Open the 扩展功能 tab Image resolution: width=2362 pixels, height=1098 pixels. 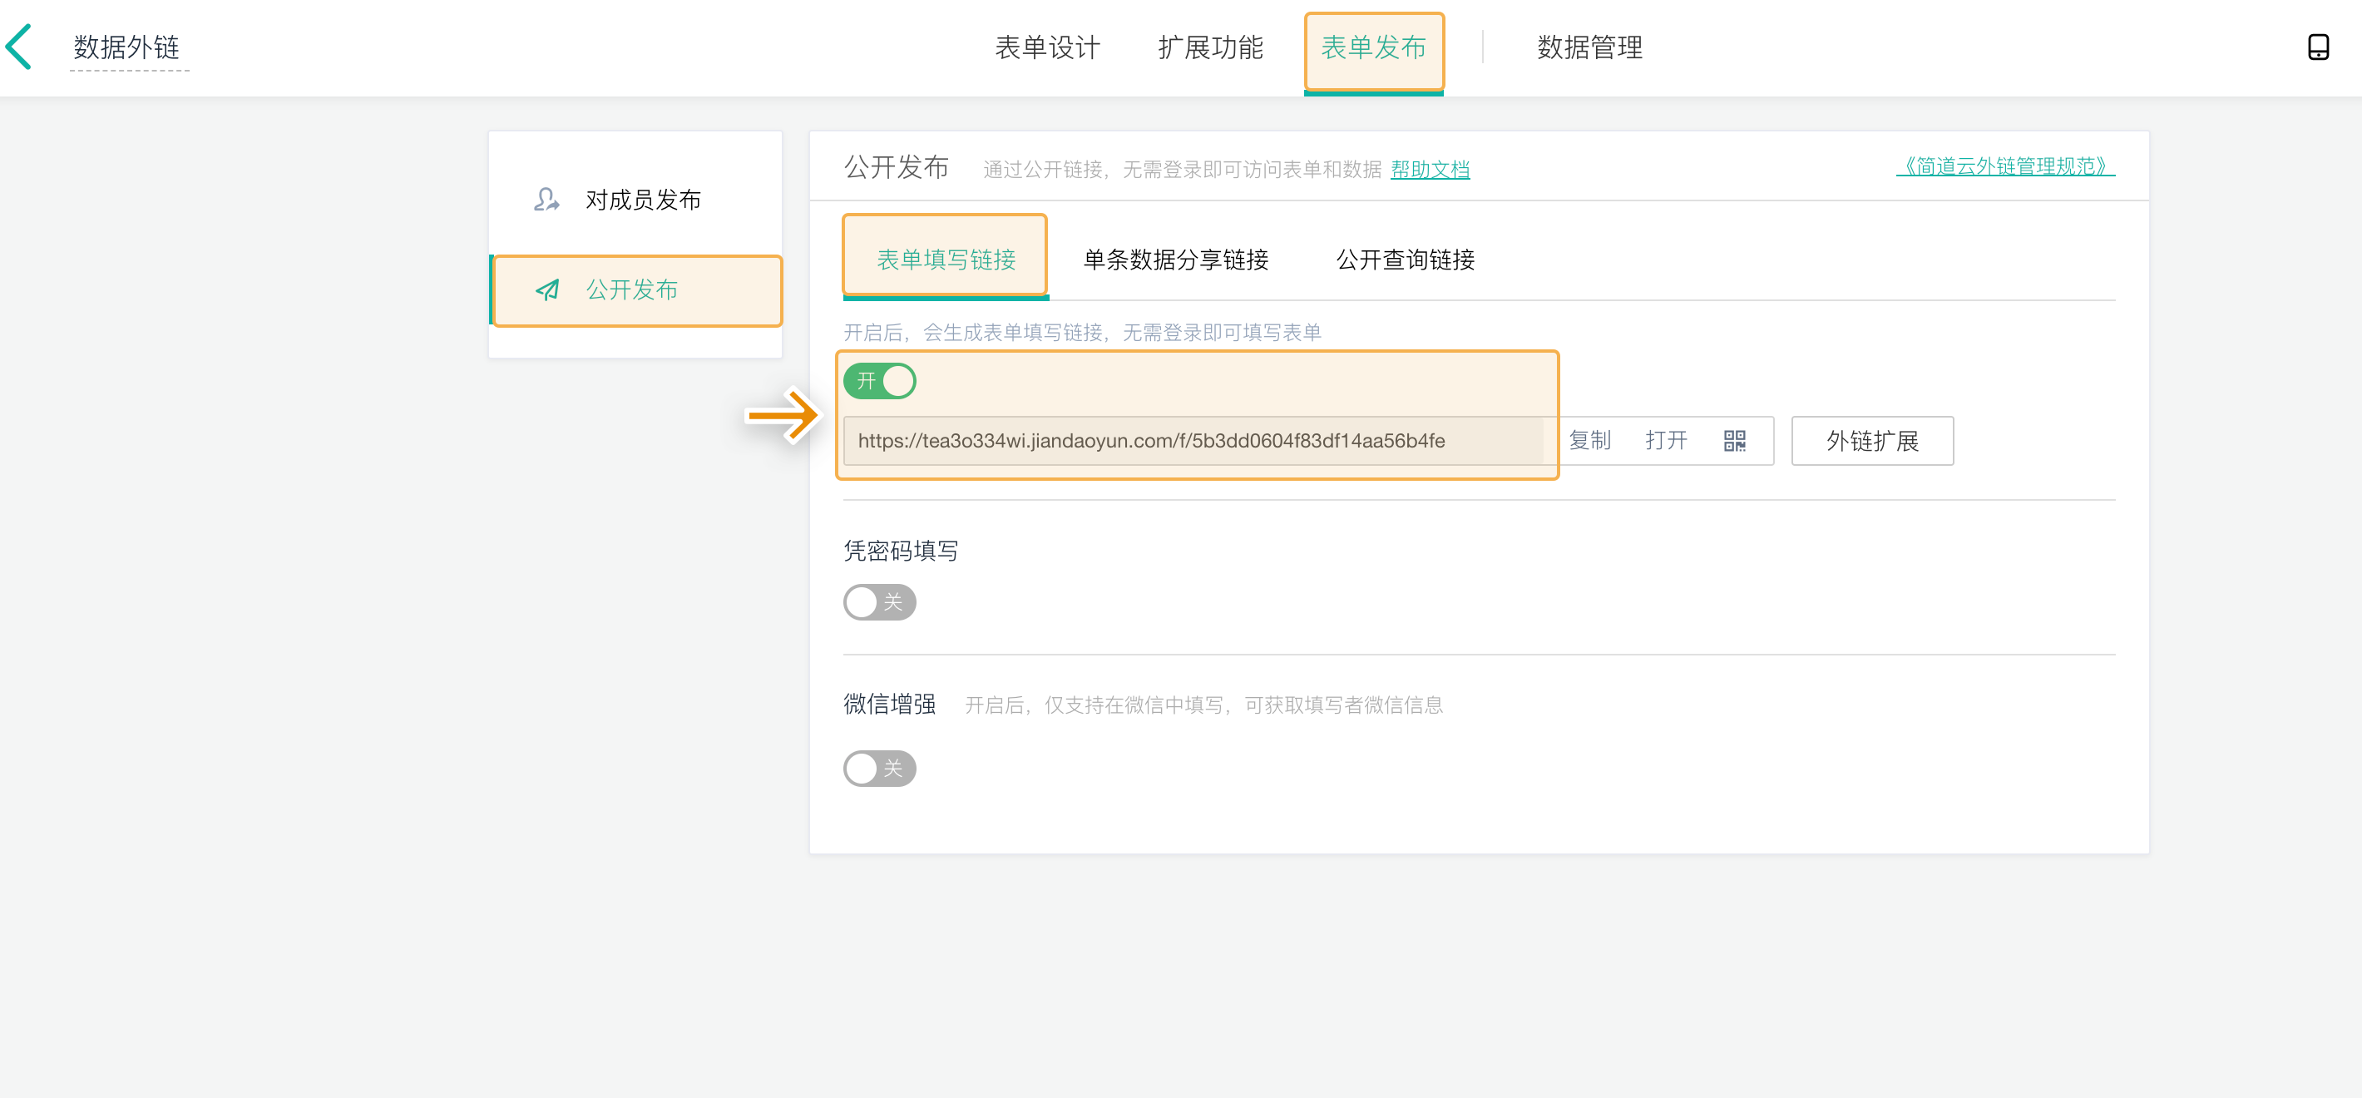1210,47
